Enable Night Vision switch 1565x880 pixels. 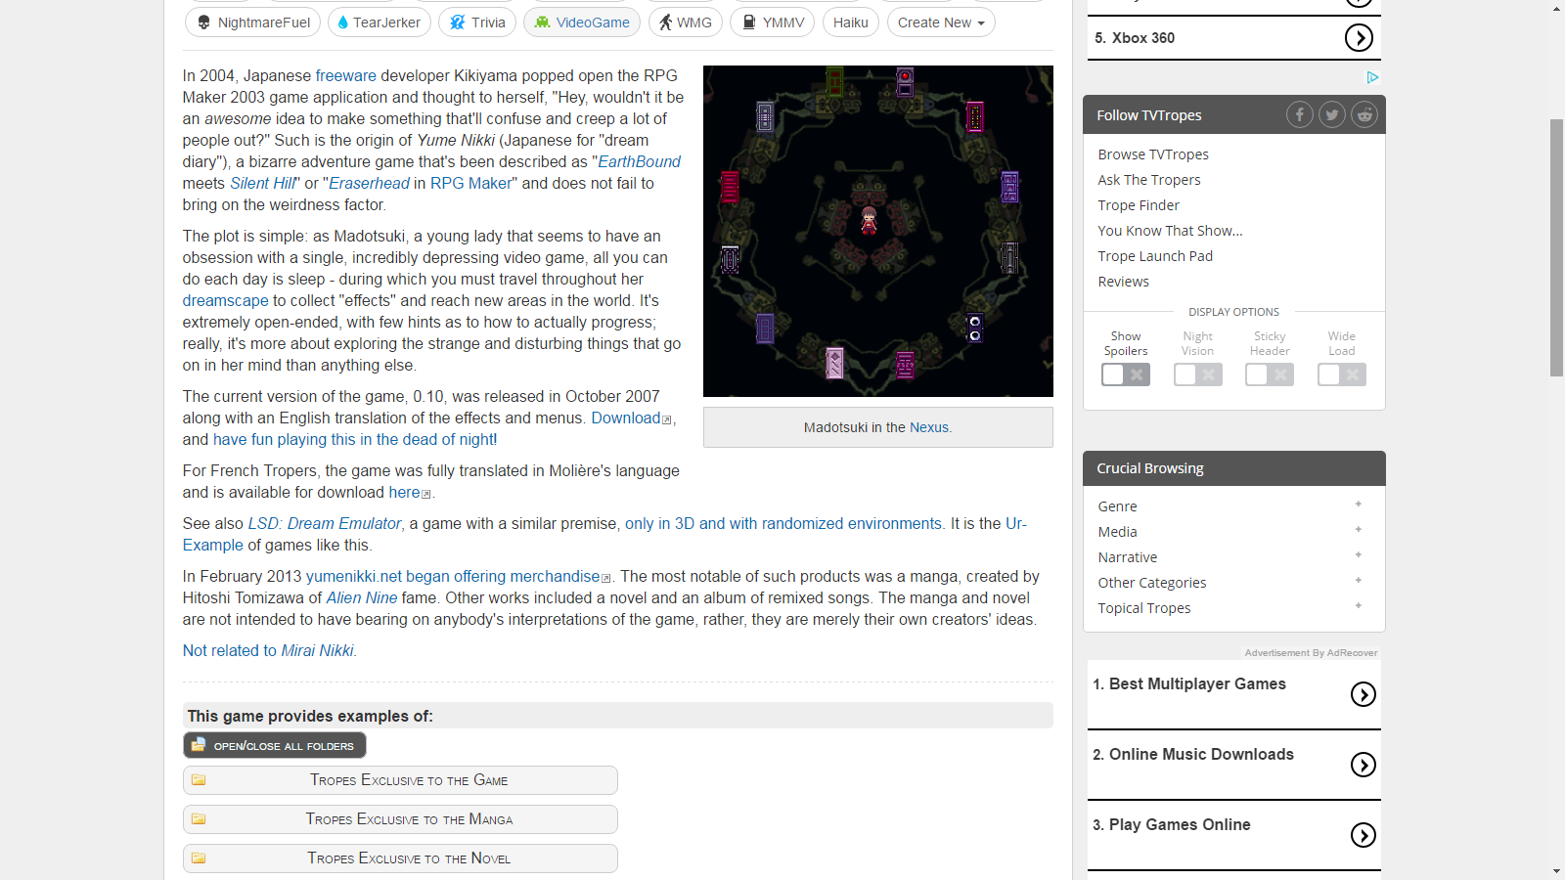(x=1198, y=374)
